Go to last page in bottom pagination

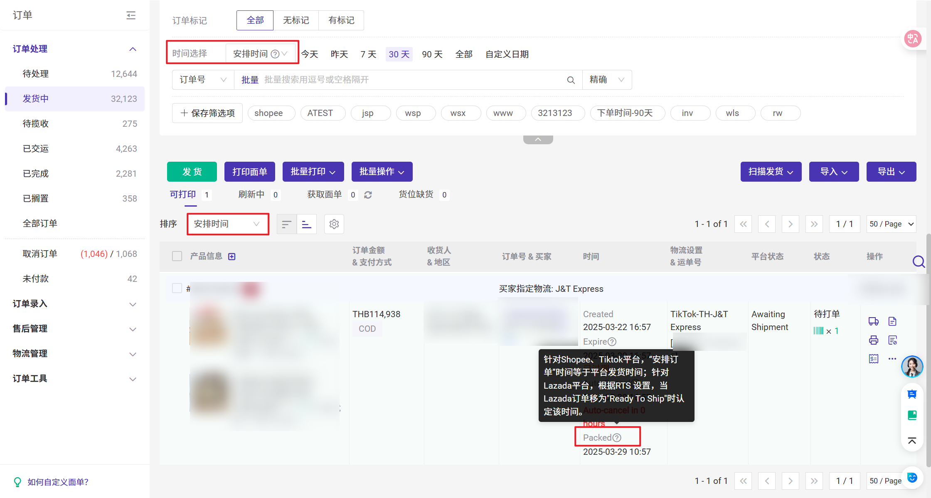point(814,481)
